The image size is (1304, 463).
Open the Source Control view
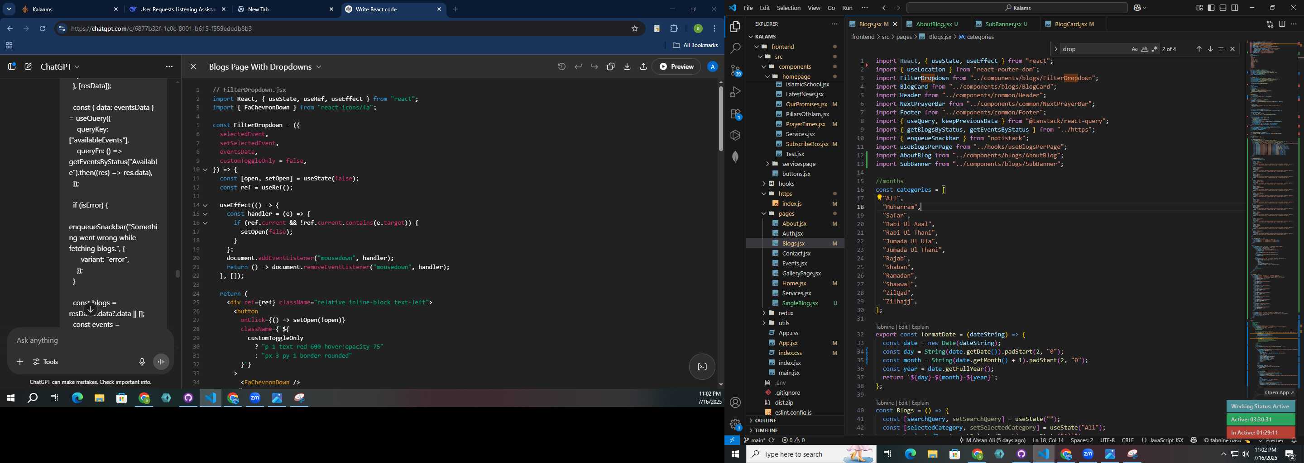click(x=735, y=70)
